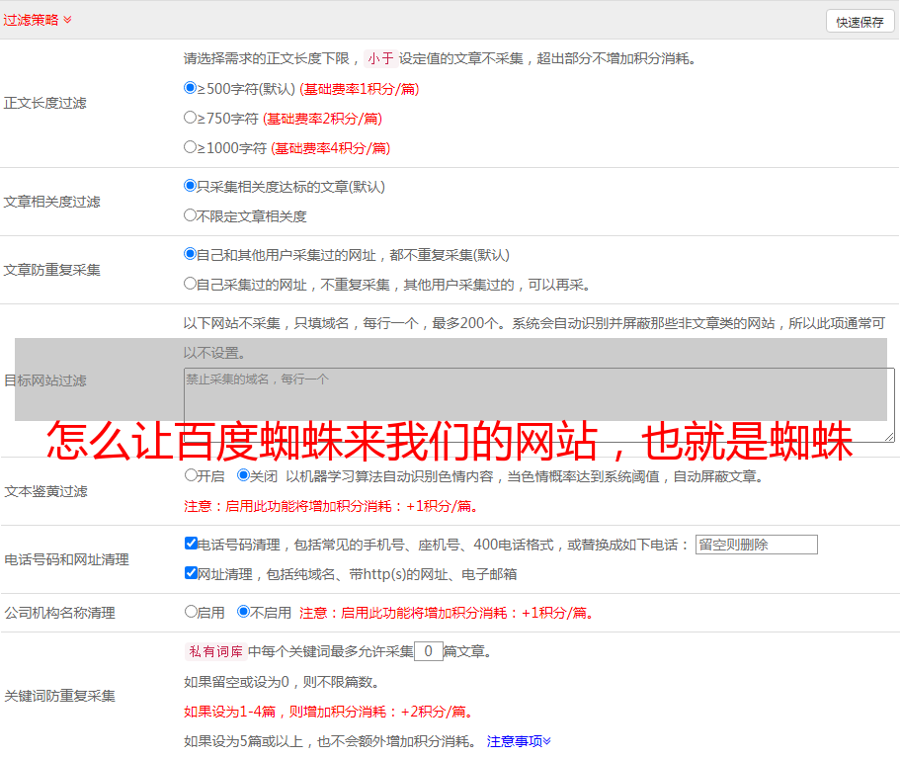Expand the 注意事项 link
Viewport: 901px width, 759px height.
click(x=519, y=741)
